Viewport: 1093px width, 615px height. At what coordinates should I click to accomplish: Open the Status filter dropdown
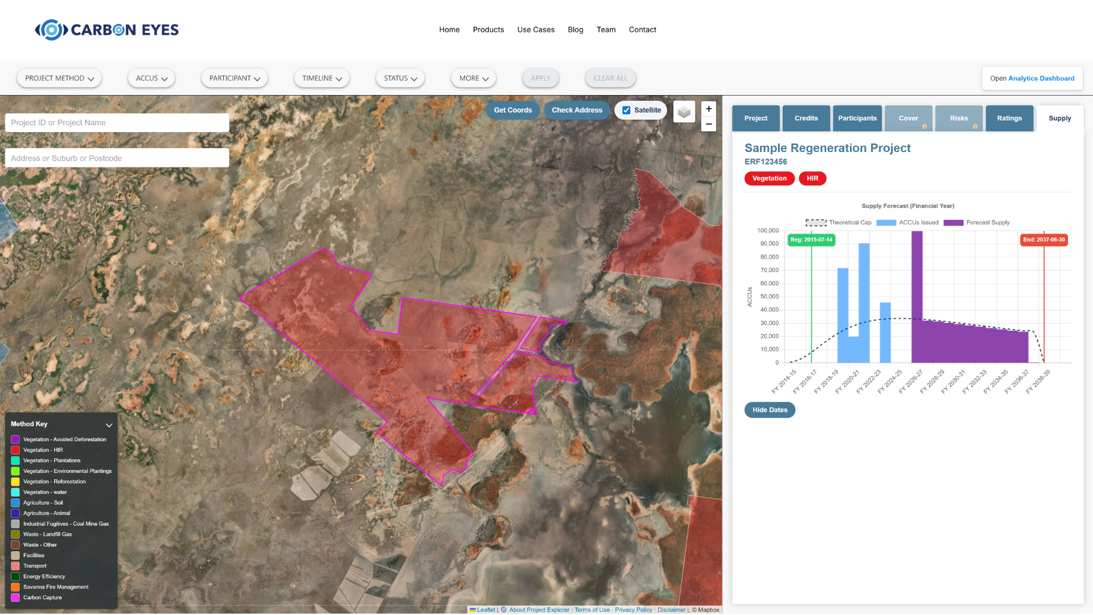[400, 78]
